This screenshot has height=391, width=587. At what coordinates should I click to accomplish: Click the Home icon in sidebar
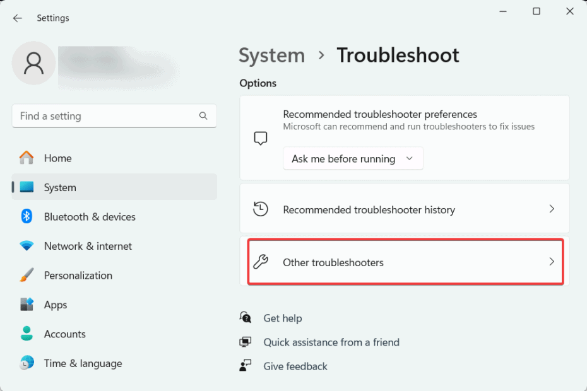tap(27, 158)
